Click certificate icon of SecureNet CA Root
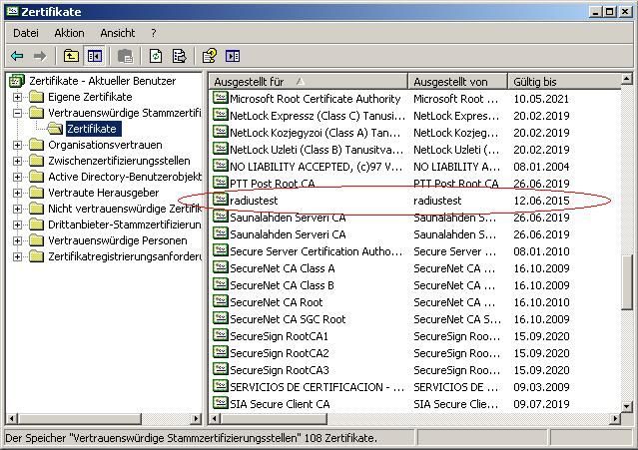This screenshot has height=450, width=638. [221, 301]
